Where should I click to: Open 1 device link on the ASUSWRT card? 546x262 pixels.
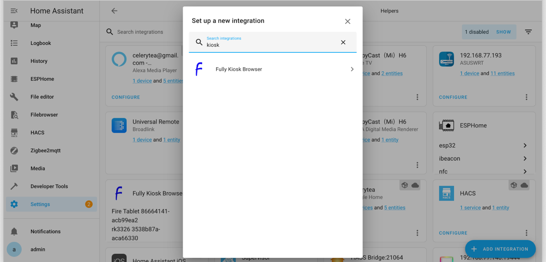(470, 73)
